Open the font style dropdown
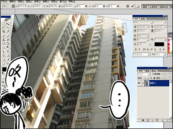 tap(165, 22)
